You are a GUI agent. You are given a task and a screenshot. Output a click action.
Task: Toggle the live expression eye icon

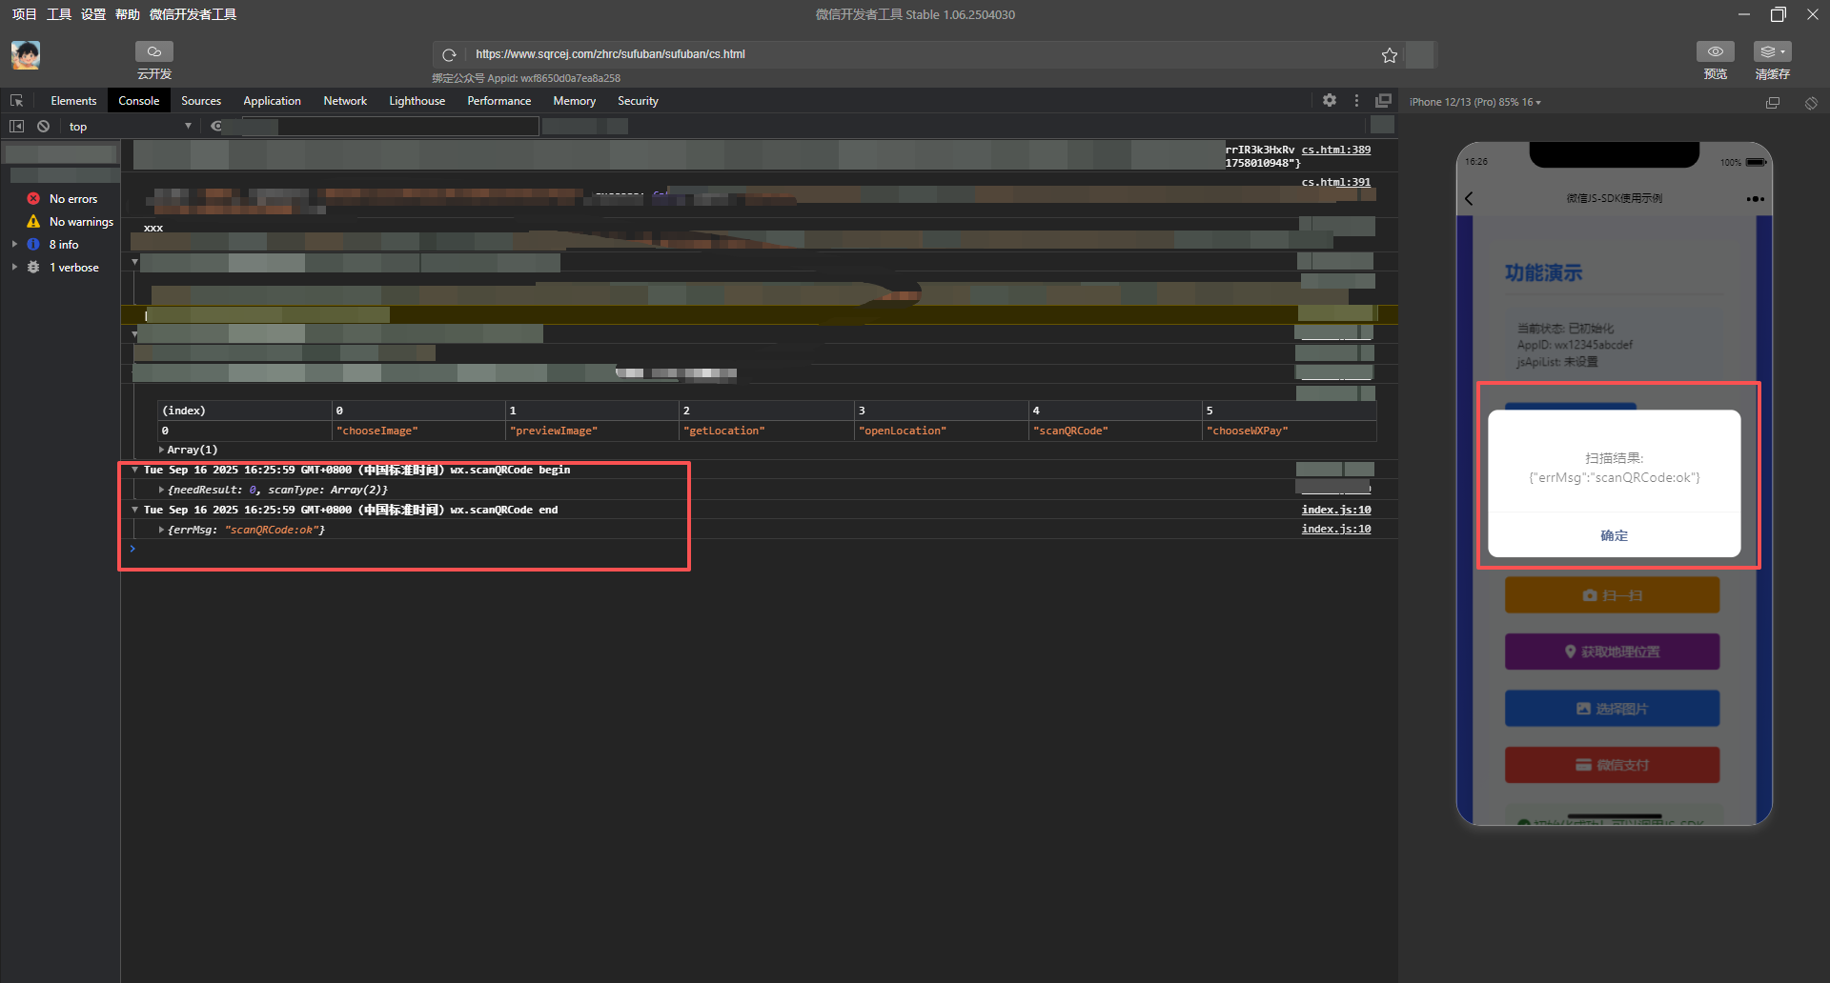216,126
